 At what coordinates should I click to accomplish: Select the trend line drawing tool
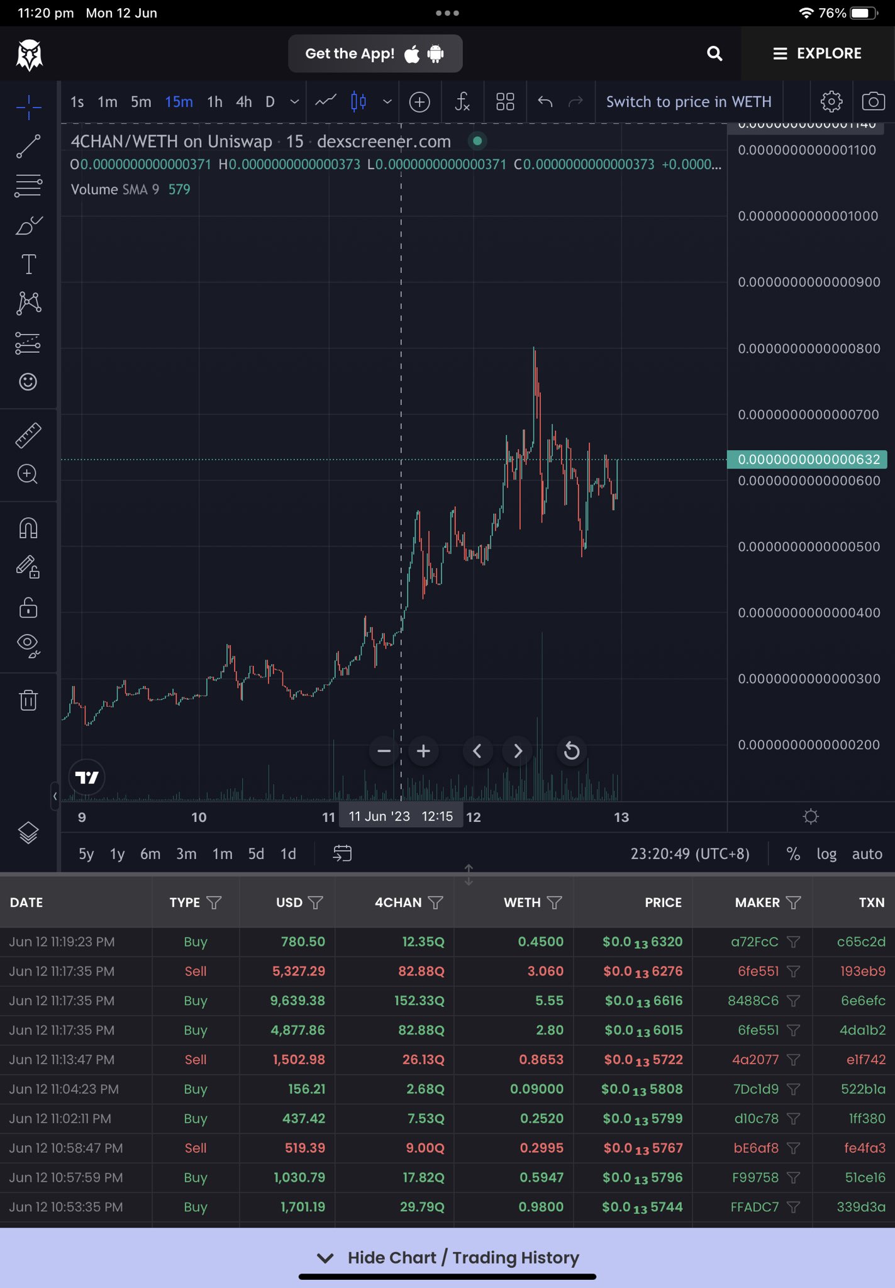[28, 147]
